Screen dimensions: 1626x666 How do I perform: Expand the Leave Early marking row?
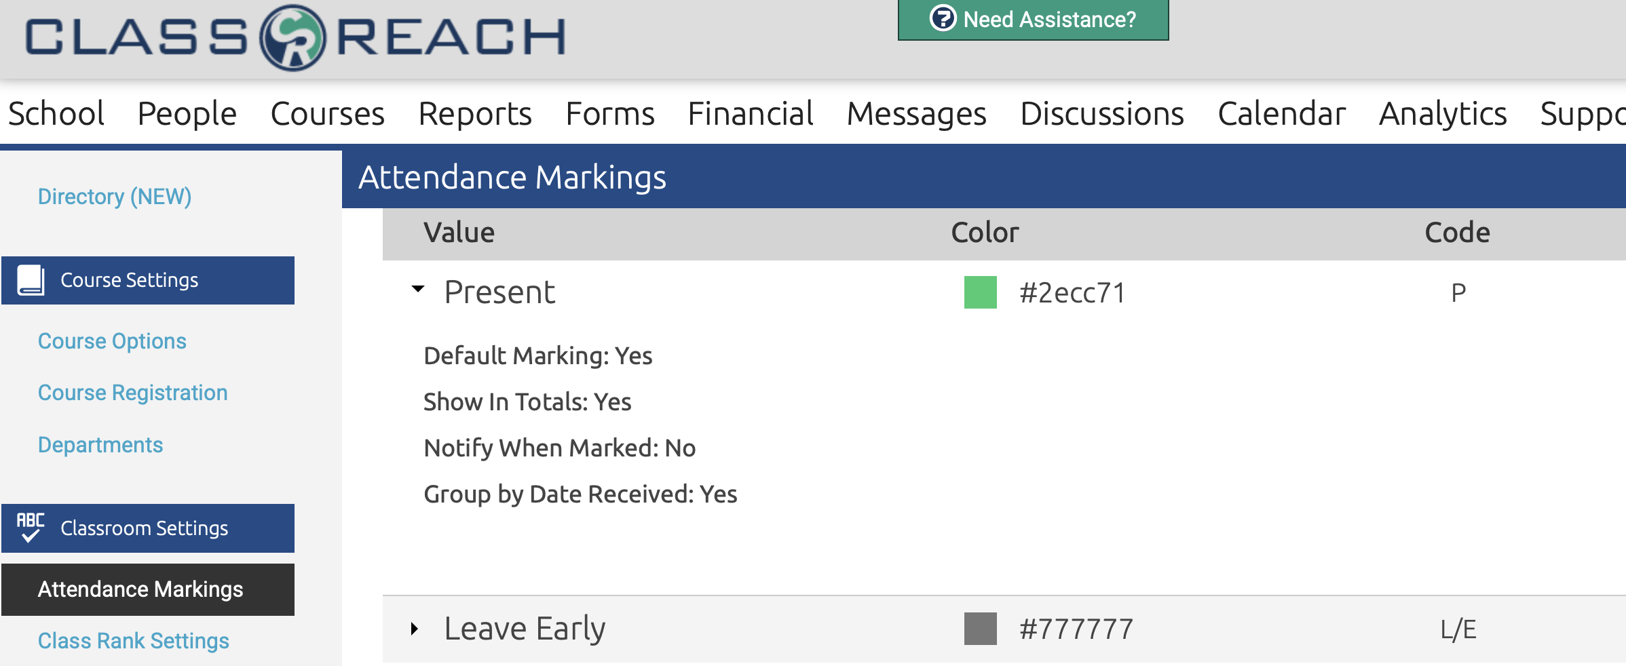pos(415,629)
